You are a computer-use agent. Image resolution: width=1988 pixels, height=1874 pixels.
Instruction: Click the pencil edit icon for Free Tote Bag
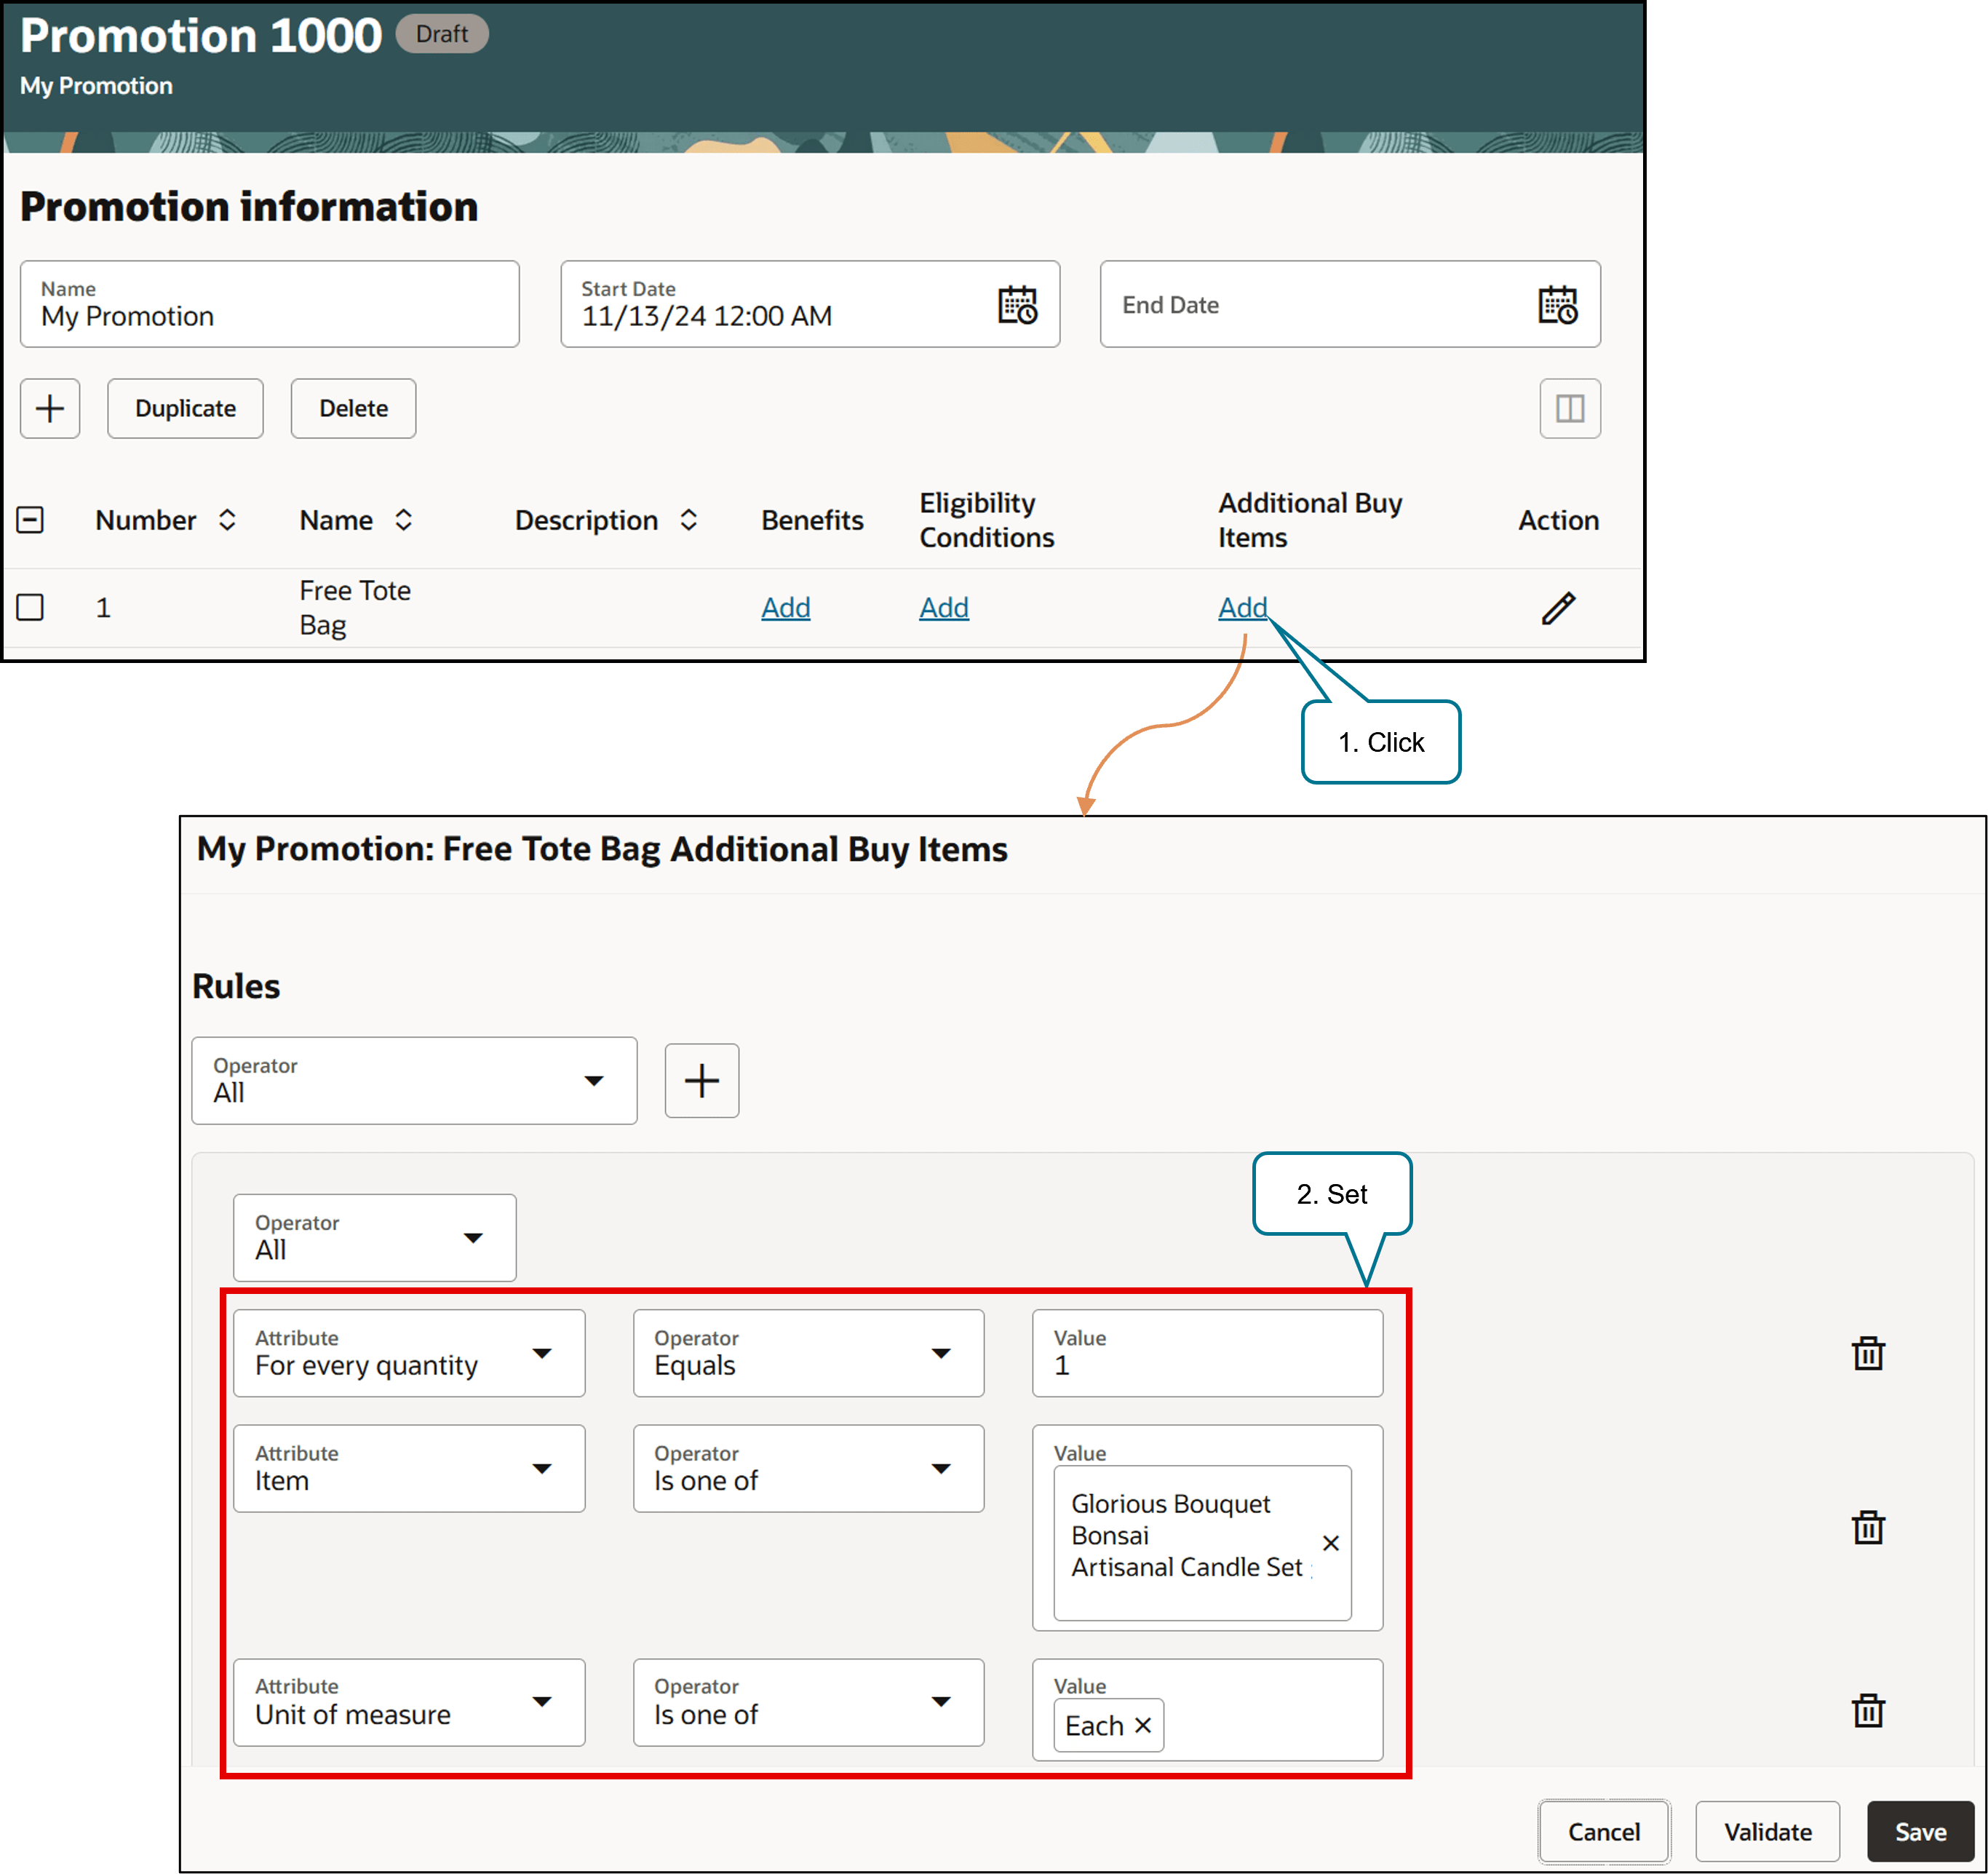click(x=1557, y=608)
